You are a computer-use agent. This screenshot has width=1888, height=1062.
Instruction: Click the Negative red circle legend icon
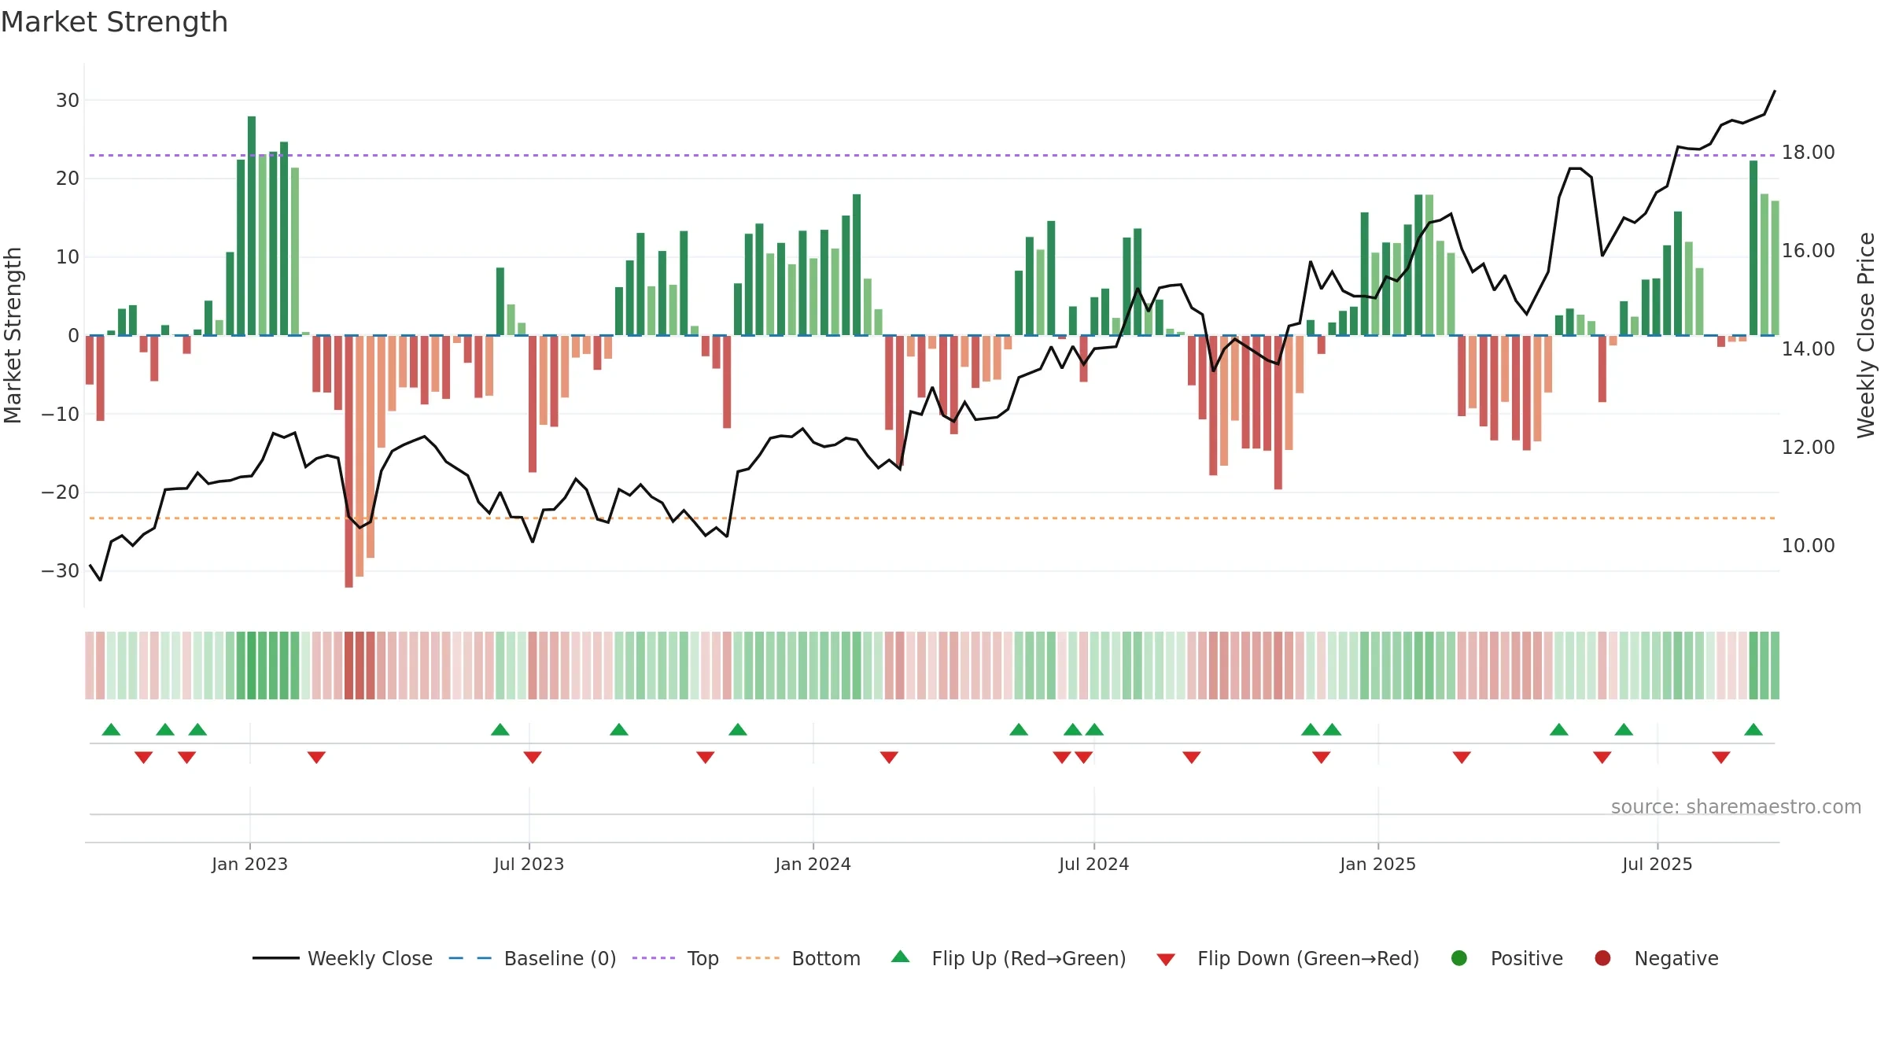pyautogui.click(x=1602, y=958)
